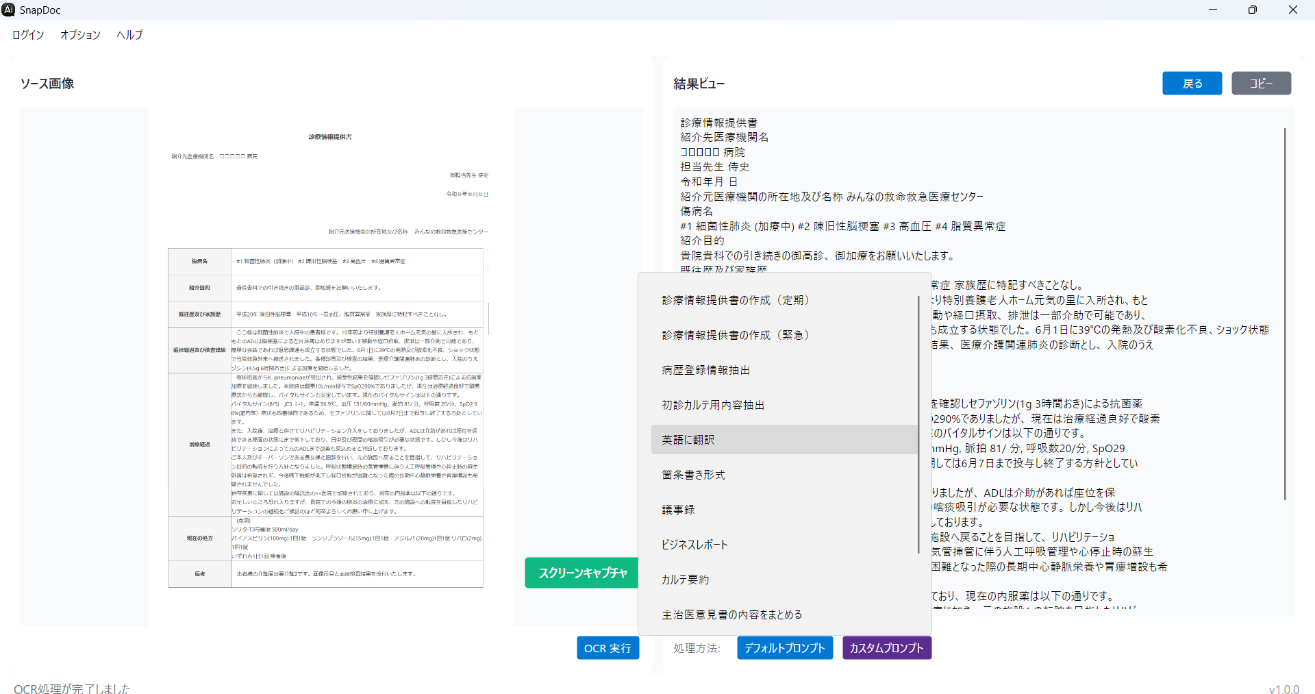Run OCR with the OCR 実行 button
Screen dimensions: 1315x694
[x=608, y=648]
